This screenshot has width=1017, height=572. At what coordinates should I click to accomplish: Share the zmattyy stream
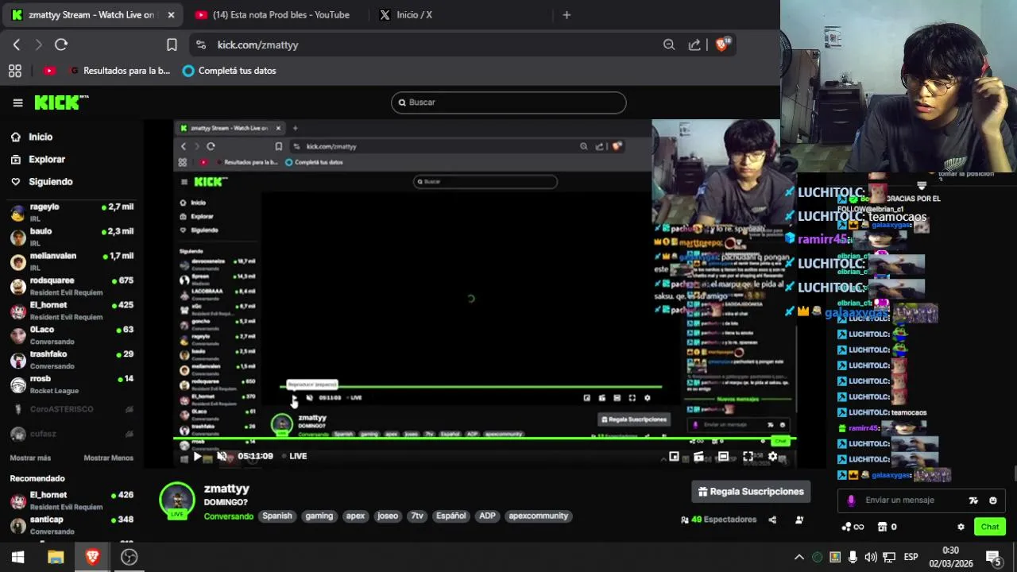click(x=772, y=520)
